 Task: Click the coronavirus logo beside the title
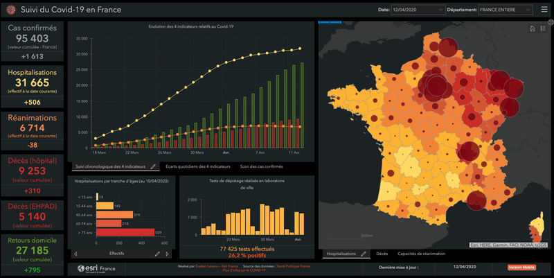pos(10,10)
